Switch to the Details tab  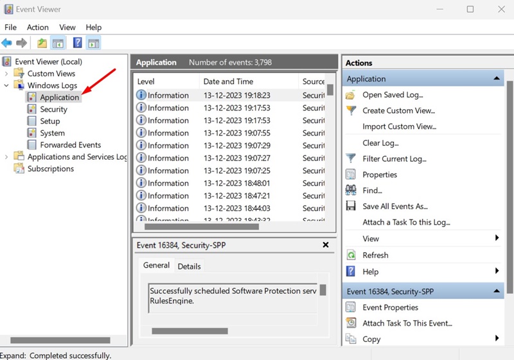tap(189, 266)
